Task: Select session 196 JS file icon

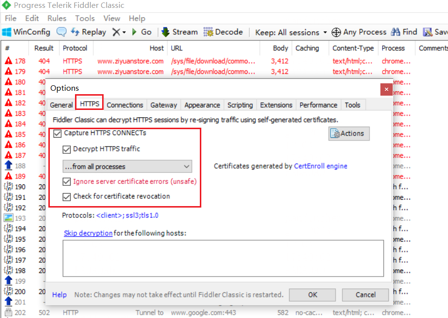Action: (x=8, y=249)
